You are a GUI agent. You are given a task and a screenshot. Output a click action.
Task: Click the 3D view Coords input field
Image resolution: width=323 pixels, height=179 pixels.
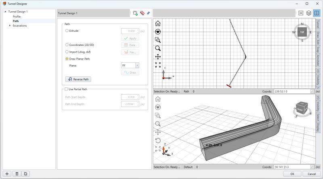point(292,167)
